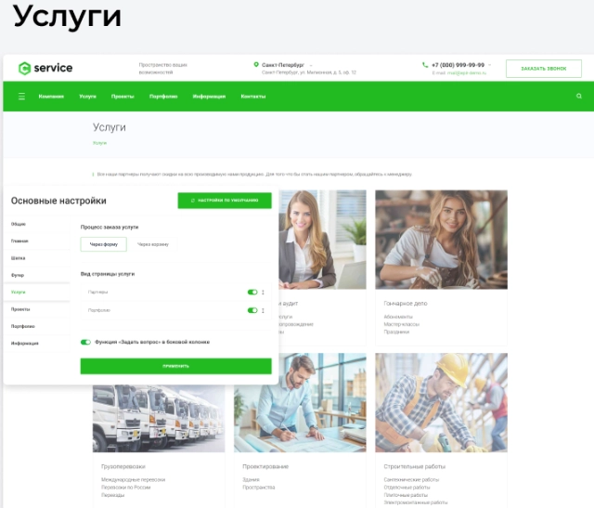Image resolution: width=594 pixels, height=508 pixels.
Task: Switch to the Главная settings tab
Action: pyautogui.click(x=36, y=241)
